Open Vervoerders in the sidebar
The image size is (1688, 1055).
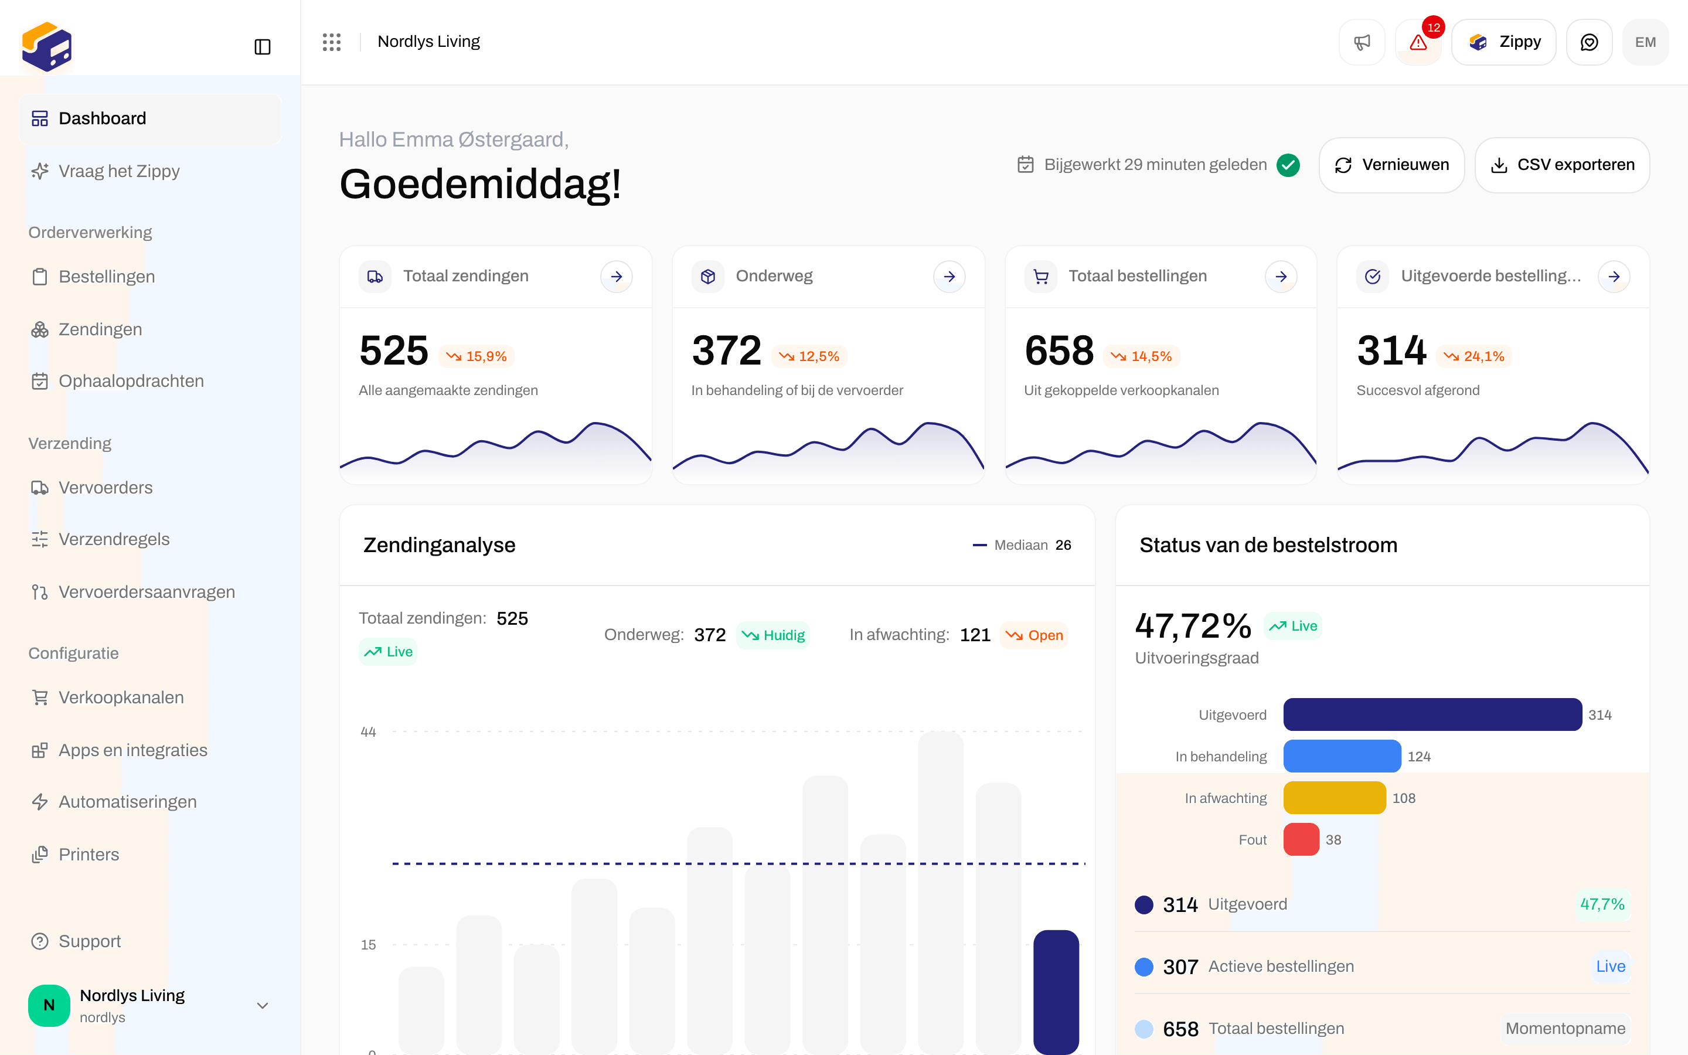[x=151, y=487]
